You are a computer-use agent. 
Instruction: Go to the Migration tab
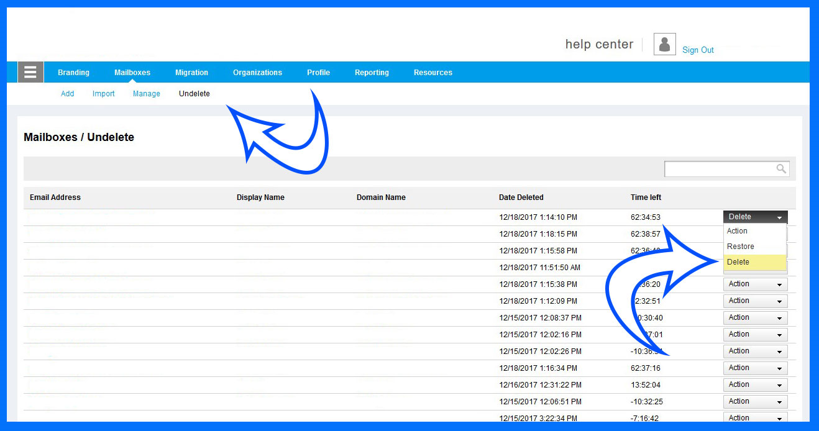(191, 73)
